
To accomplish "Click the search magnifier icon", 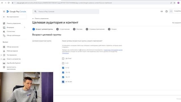I will click(x=35, y=11).
